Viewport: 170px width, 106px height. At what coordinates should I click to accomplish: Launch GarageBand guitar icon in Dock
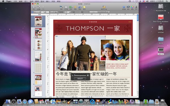70,101
